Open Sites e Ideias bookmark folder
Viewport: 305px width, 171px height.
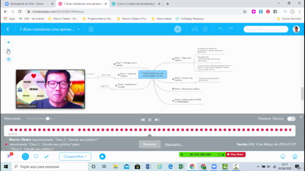[x=162, y=19]
